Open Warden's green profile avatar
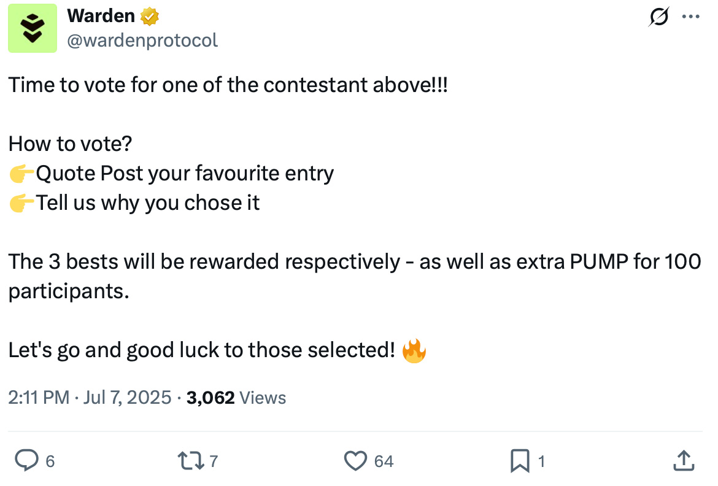The image size is (718, 486). tap(33, 28)
